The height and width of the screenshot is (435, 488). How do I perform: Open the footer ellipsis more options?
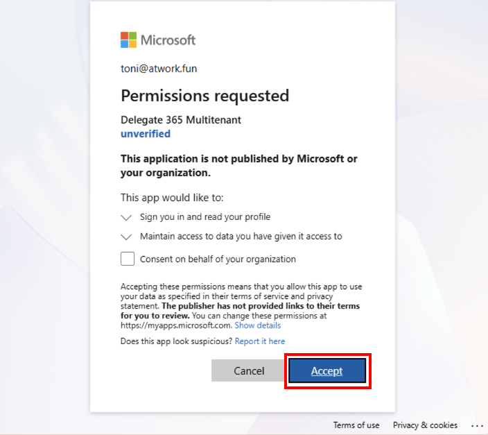(x=477, y=425)
